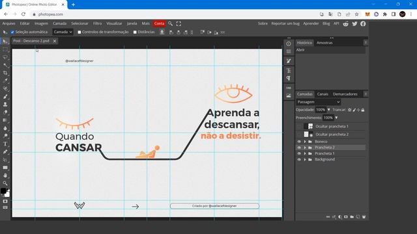Select the Rectangle Select tool
This screenshot has height=234, width=417.
5,49
